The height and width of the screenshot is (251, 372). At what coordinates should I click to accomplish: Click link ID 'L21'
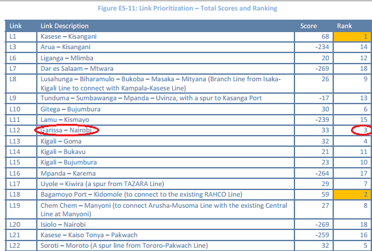(x=14, y=235)
